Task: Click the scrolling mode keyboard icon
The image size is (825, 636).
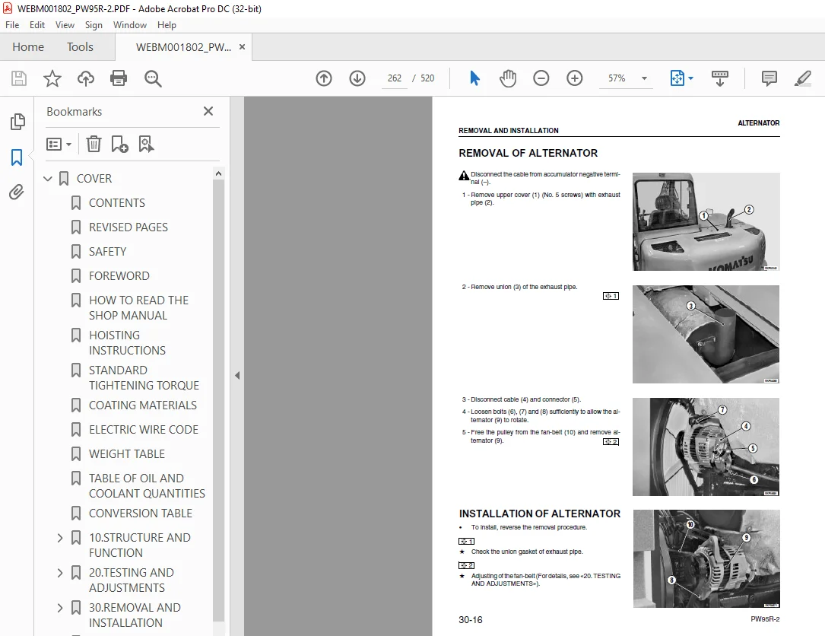Action: click(x=720, y=78)
